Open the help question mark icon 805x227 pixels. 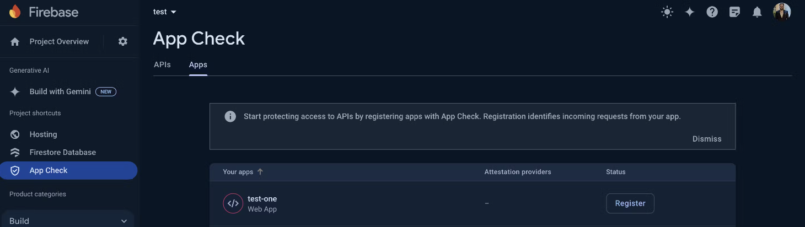click(712, 12)
